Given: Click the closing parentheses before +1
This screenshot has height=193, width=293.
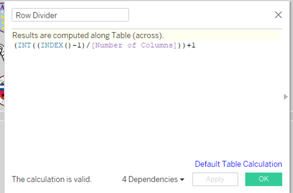Looking at the screenshot, I should pos(182,45).
